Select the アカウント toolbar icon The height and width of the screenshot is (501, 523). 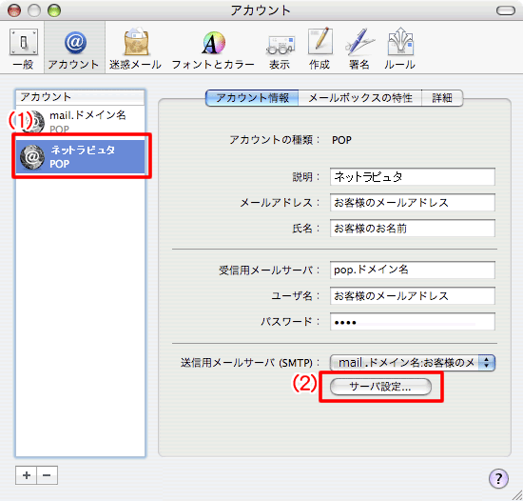click(74, 49)
